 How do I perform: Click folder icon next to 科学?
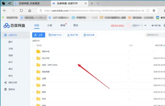click(x=38, y=99)
